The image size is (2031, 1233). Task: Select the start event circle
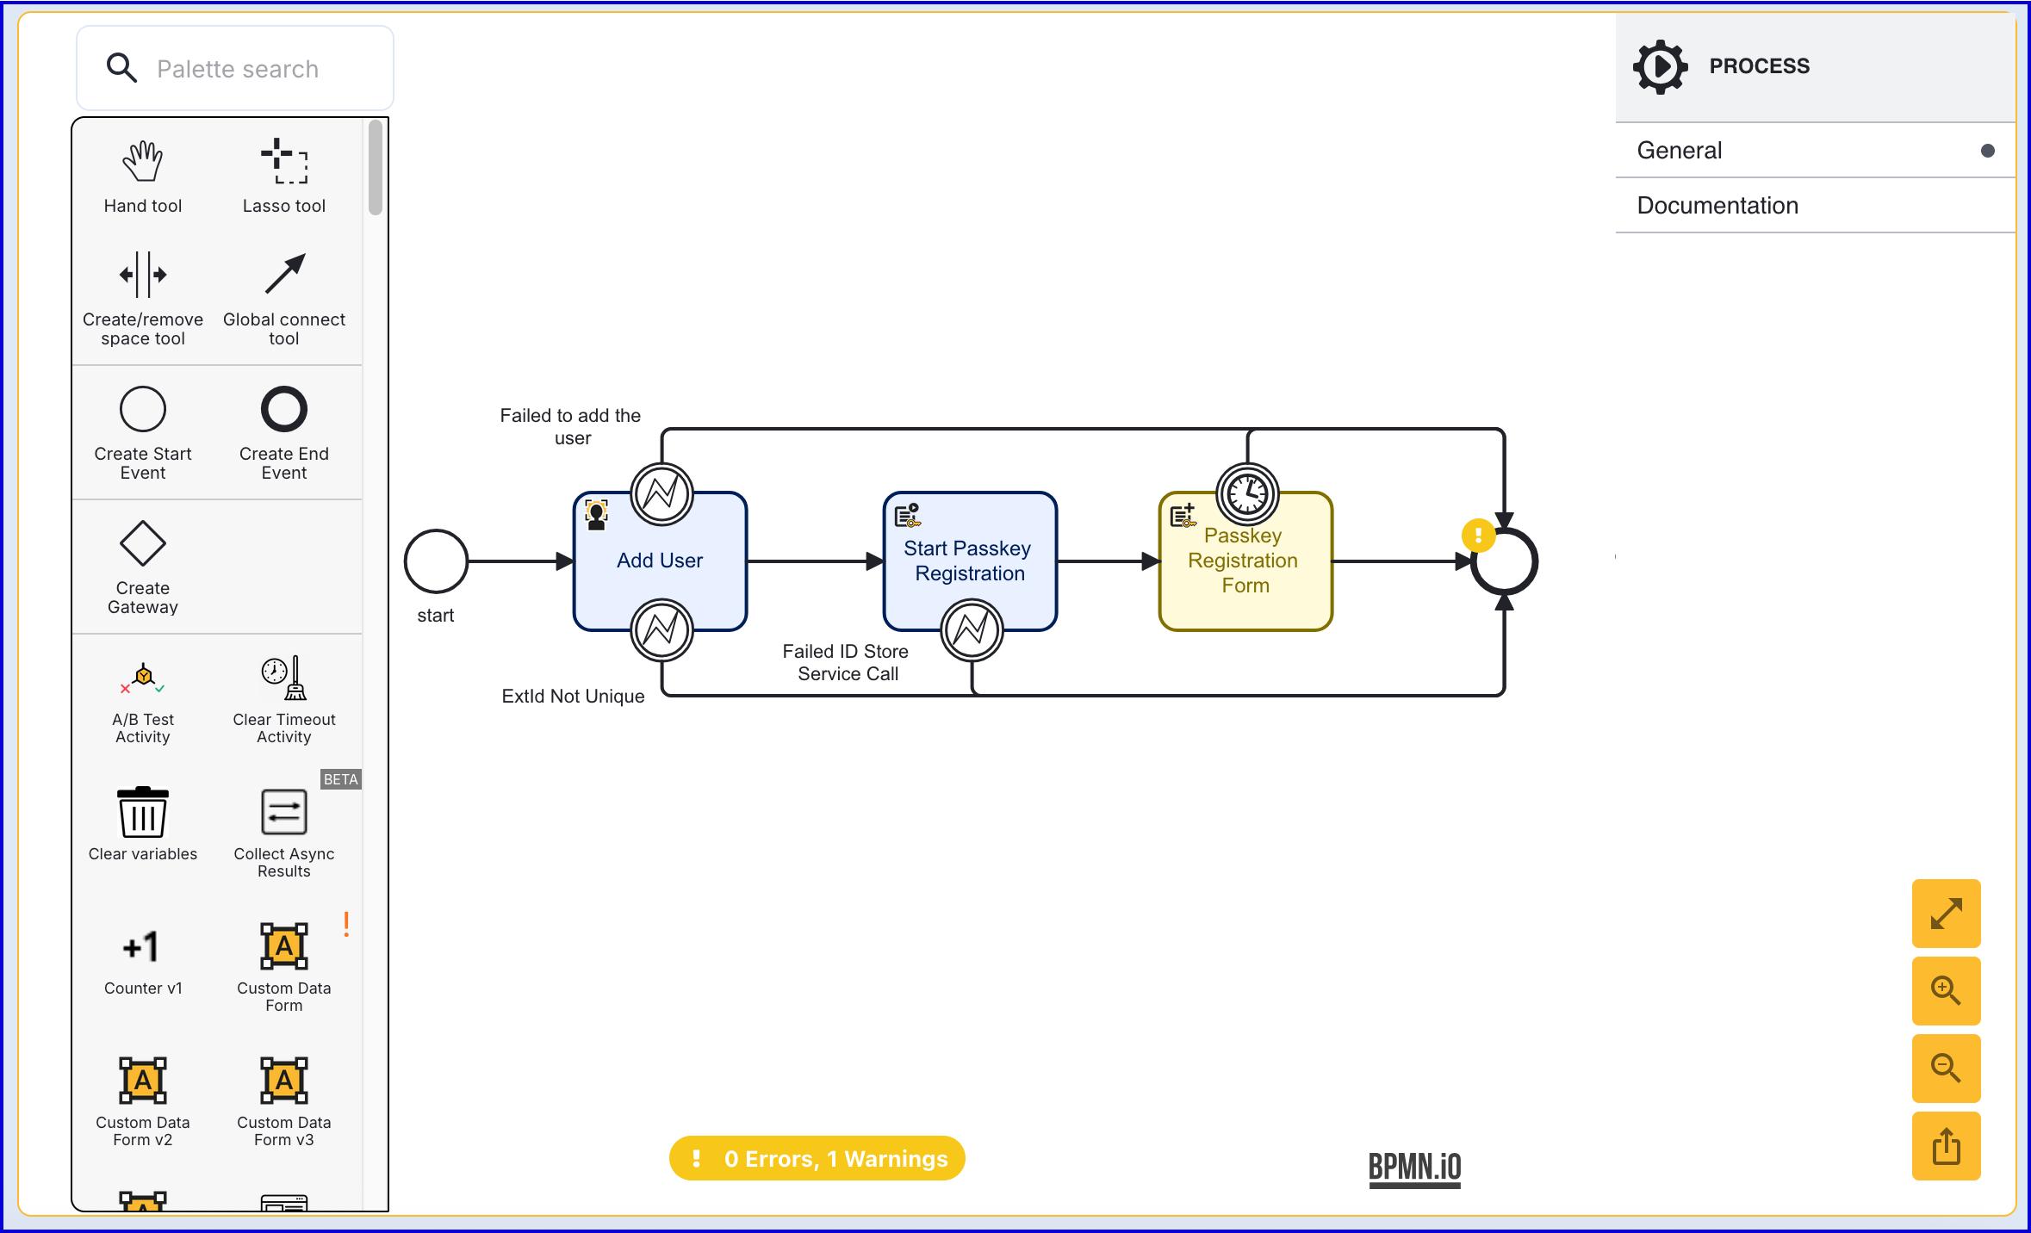click(436, 561)
